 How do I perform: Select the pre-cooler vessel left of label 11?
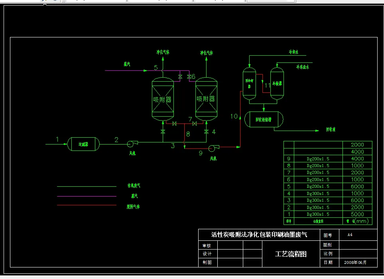coord(249,84)
